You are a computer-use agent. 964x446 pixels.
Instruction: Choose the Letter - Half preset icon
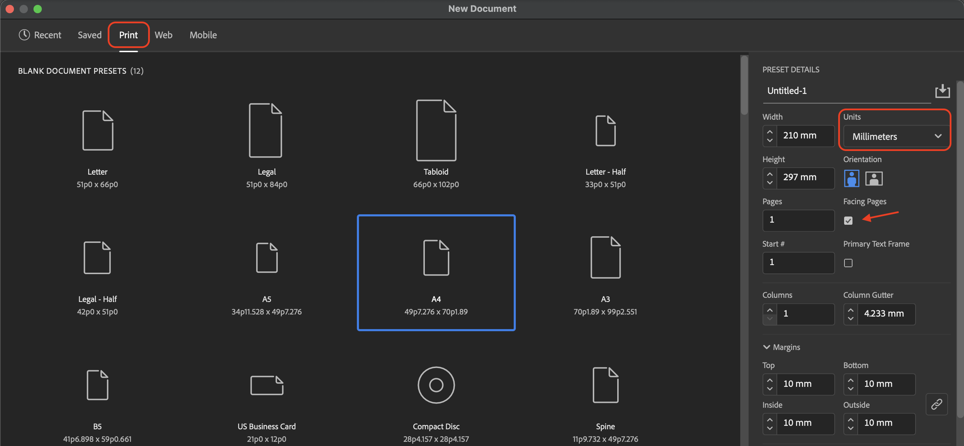605,130
